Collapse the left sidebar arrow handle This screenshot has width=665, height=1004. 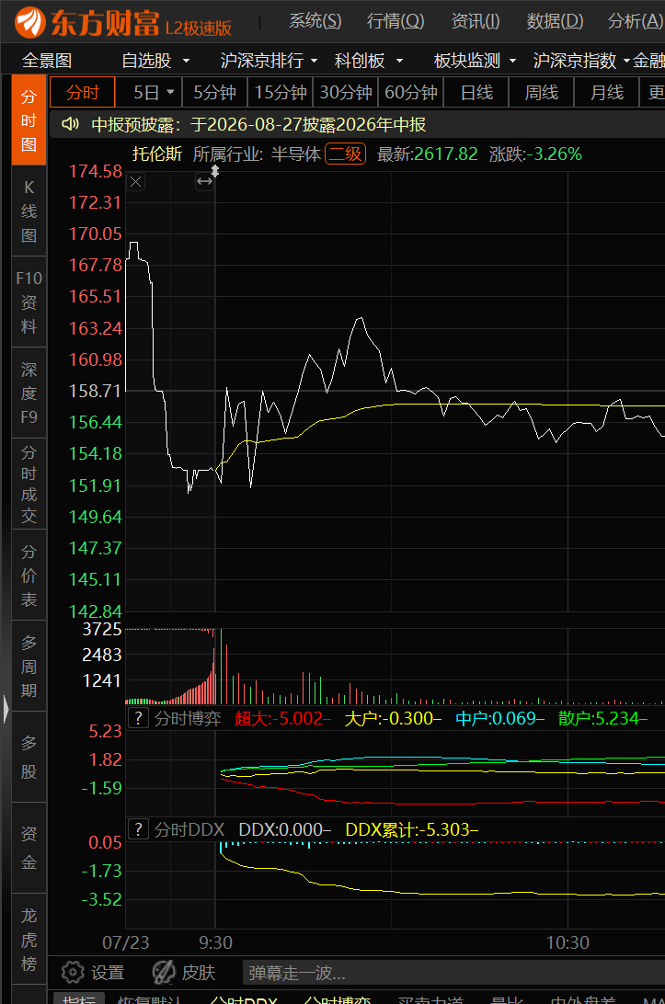coord(6,709)
